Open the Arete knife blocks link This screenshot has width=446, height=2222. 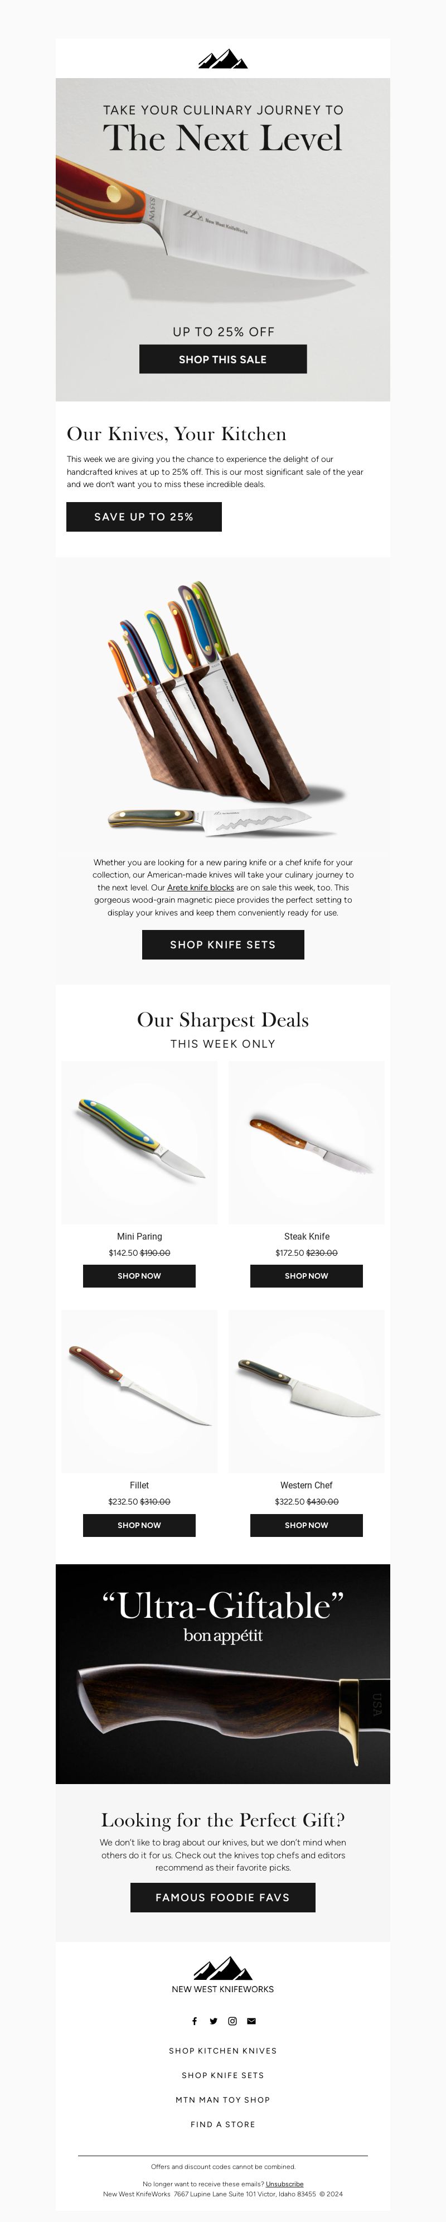click(200, 886)
